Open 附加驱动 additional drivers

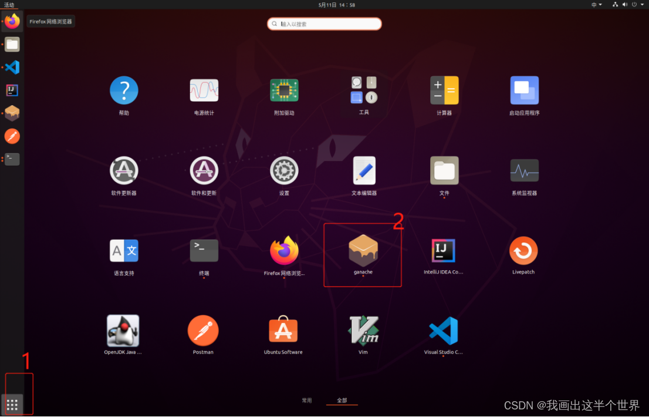tap(284, 90)
